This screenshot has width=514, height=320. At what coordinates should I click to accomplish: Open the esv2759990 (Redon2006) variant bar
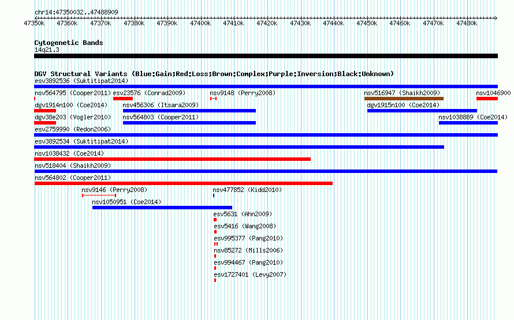click(x=266, y=135)
